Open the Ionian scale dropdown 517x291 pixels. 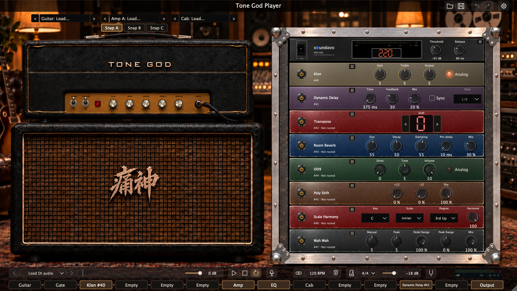pyautogui.click(x=410, y=218)
